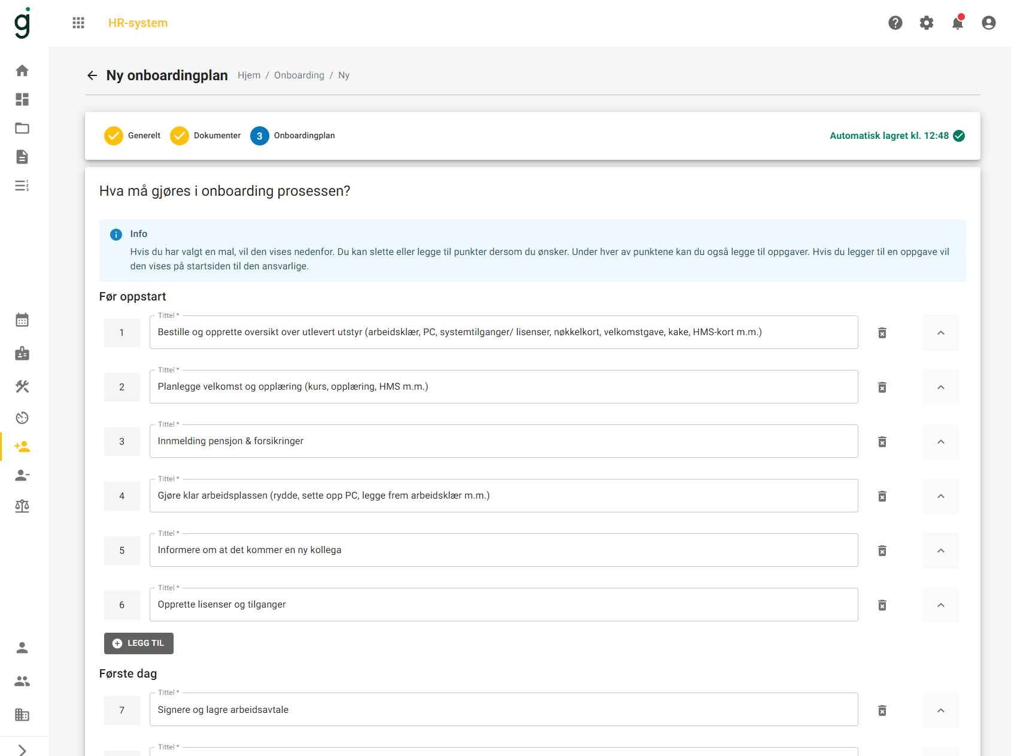This screenshot has height=756, width=1011.
Task: Click HR-system title link
Action: pyautogui.click(x=138, y=23)
